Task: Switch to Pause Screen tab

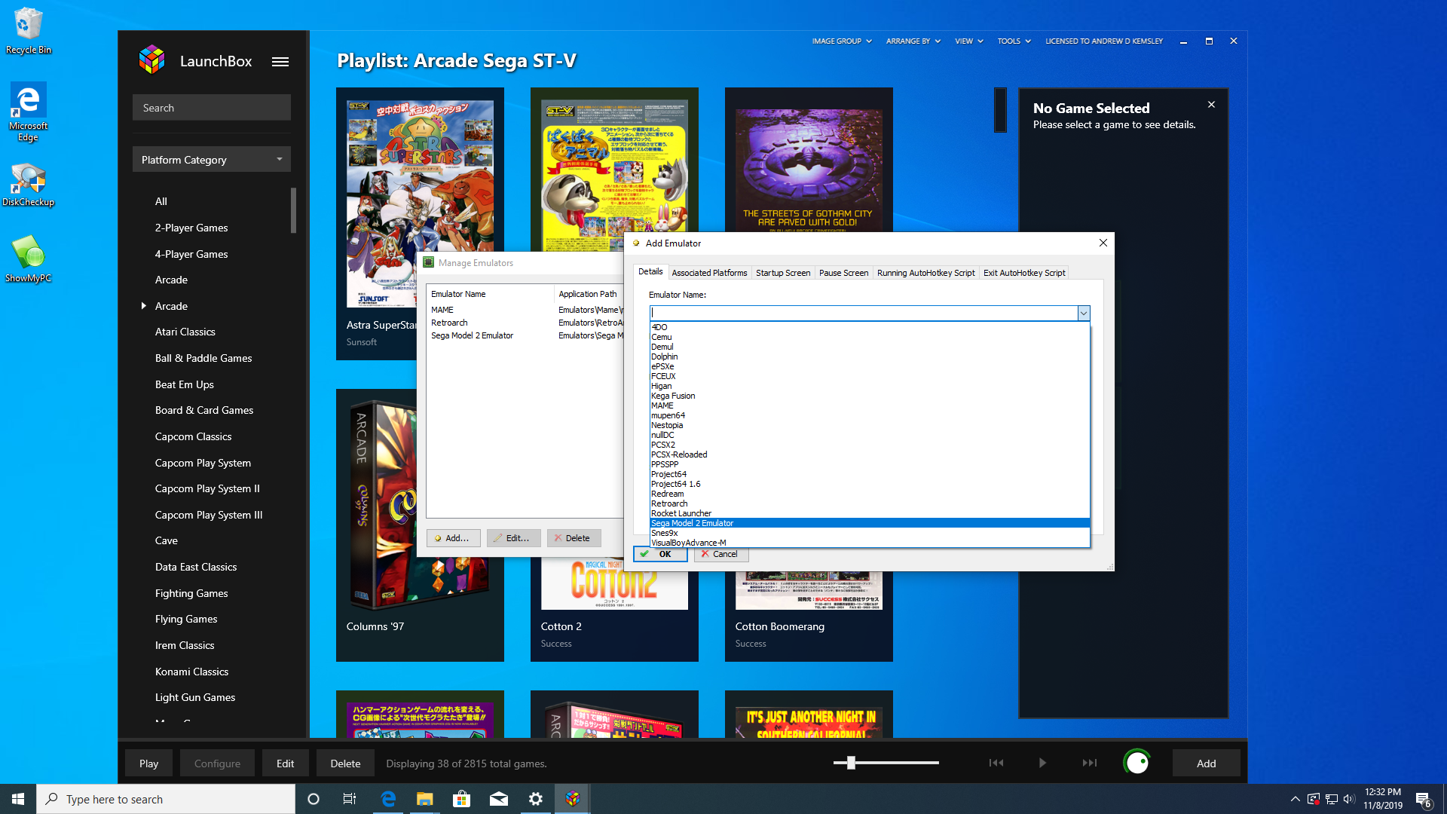Action: click(843, 273)
